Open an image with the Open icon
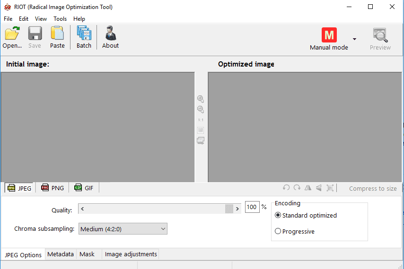Image resolution: width=404 pixels, height=269 pixels. 12,34
